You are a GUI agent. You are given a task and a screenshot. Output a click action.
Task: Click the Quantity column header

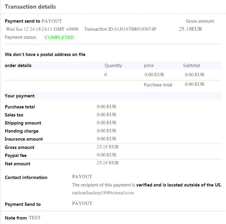[113, 66]
